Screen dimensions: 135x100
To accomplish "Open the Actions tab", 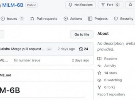I will (x=73, y=19).
